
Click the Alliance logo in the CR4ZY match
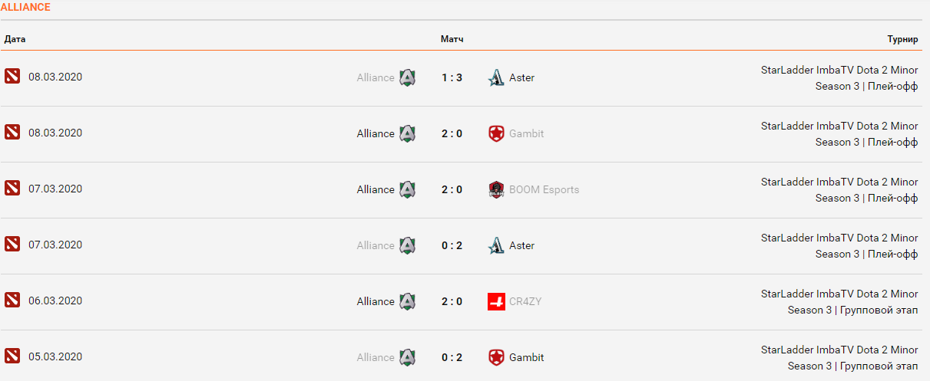pos(407,301)
